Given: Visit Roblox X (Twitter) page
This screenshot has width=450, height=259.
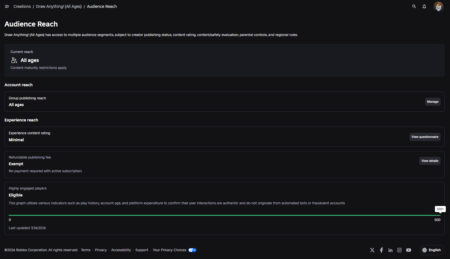Looking at the screenshot, I should [372, 250].
